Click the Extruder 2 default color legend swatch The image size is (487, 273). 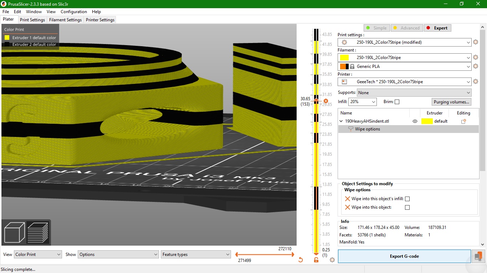pyautogui.click(x=7, y=44)
